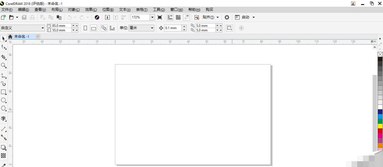This screenshot has height=167, width=383.
Task: Click the New document icon
Action: 3,17
